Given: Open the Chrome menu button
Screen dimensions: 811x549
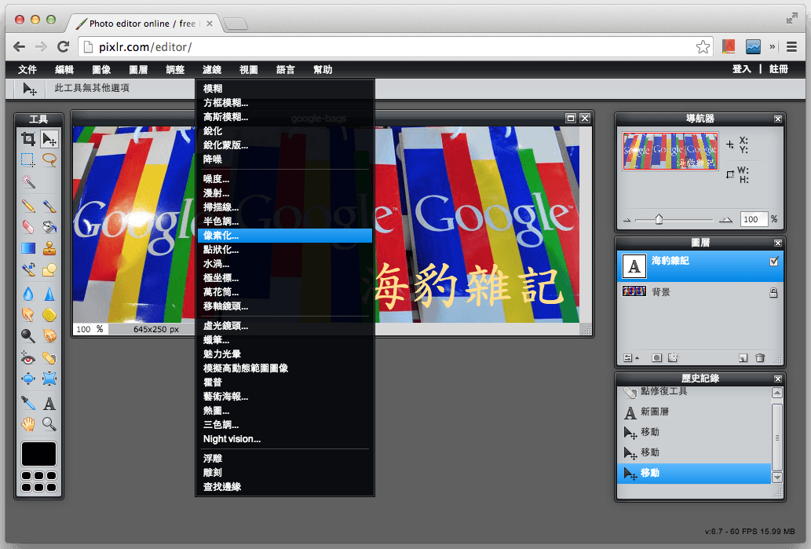Looking at the screenshot, I should 792,47.
